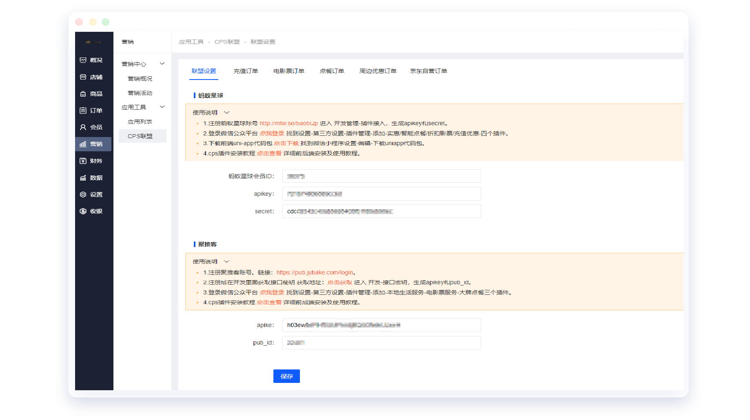Switch to the 充值订单 tab

[246, 71]
